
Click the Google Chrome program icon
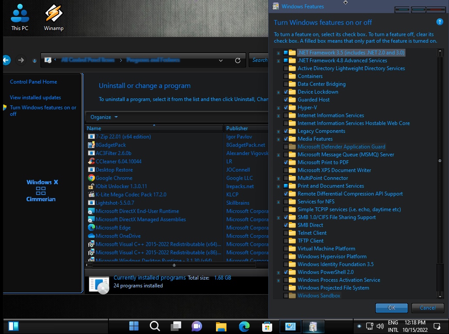[x=91, y=178]
